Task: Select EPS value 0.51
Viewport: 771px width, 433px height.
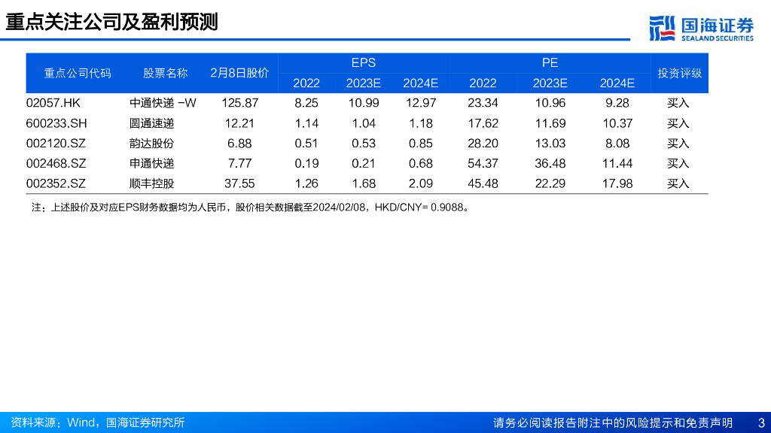Action: point(306,144)
